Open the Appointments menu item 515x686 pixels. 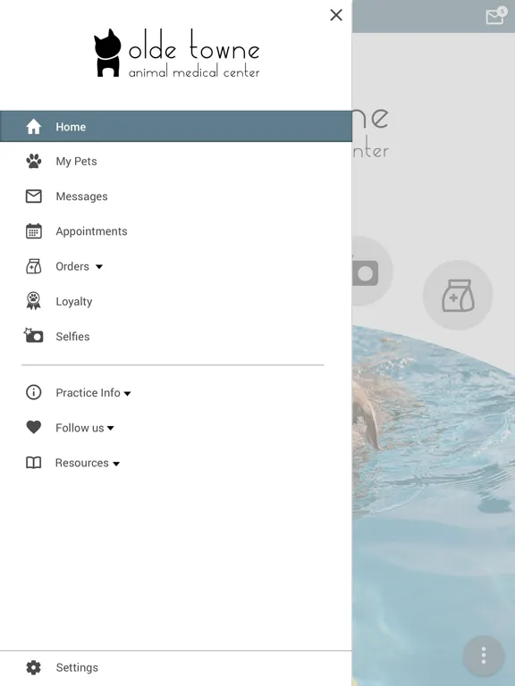coord(91,231)
